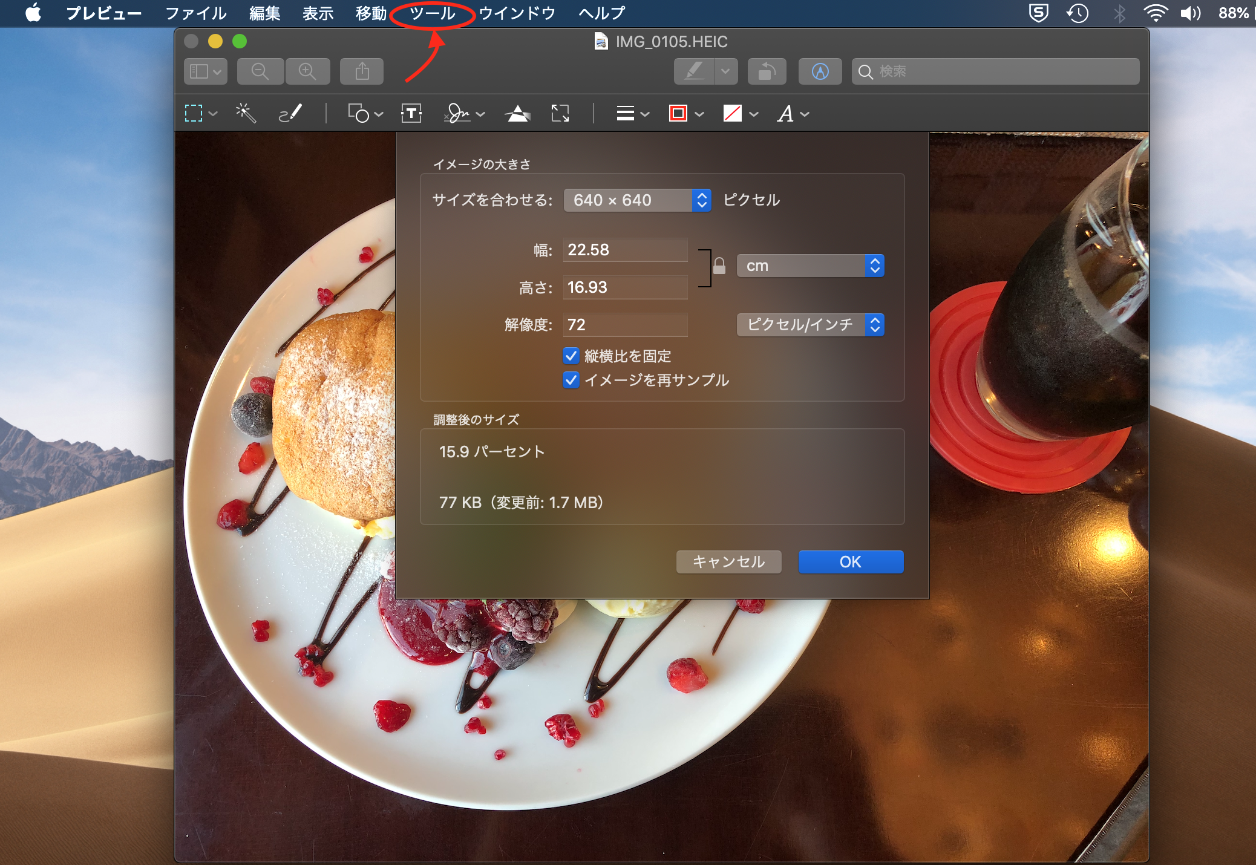Screen dimensions: 1256x865
Task: Open the ウインドウ menu
Action: pos(517,13)
